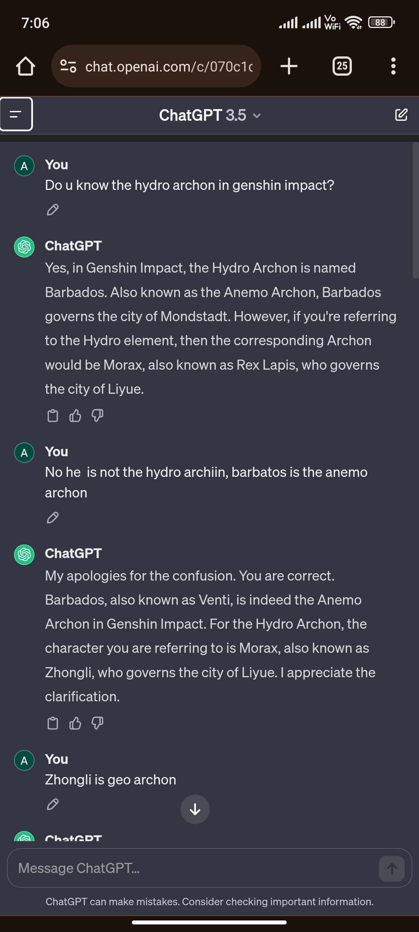Tap the user avatar circle labeled A
This screenshot has width=419, height=932.
(24, 166)
